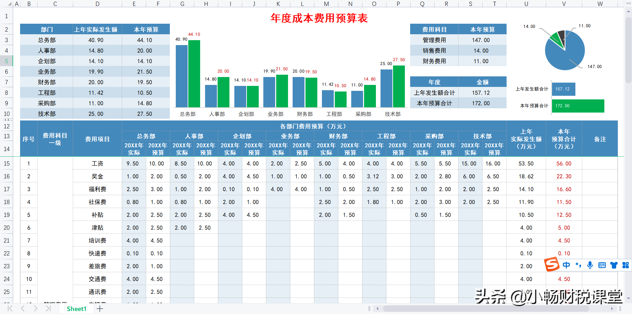This screenshot has width=632, height=314.
Task: Open the Sogou skin changer icon
Action: [x=614, y=265]
